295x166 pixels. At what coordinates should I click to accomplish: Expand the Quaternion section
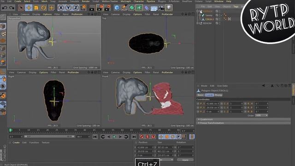tap(244, 119)
